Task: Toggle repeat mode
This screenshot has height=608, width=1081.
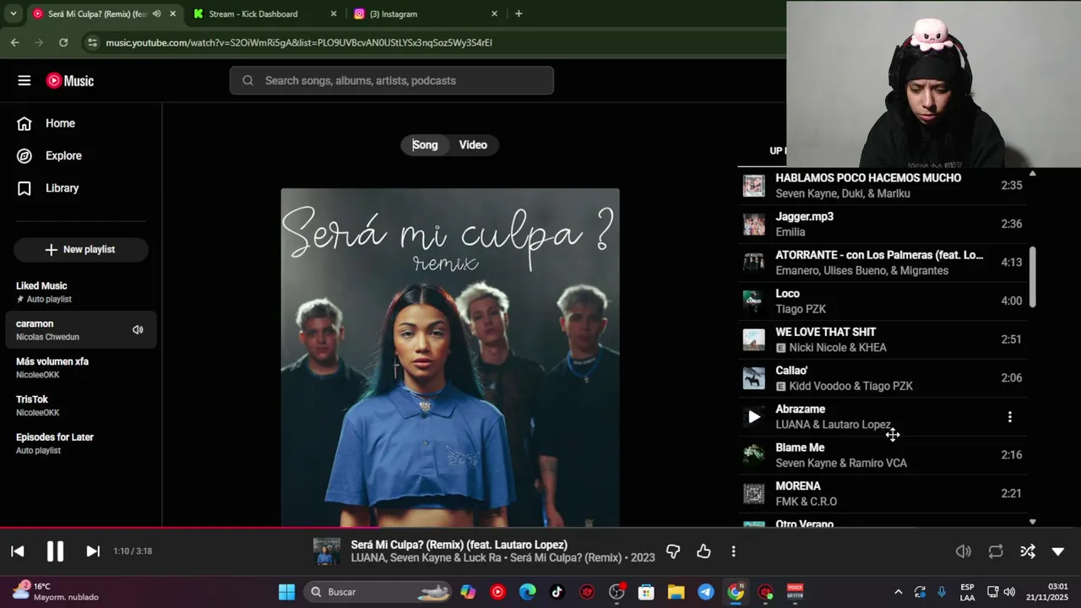Action: click(x=996, y=551)
